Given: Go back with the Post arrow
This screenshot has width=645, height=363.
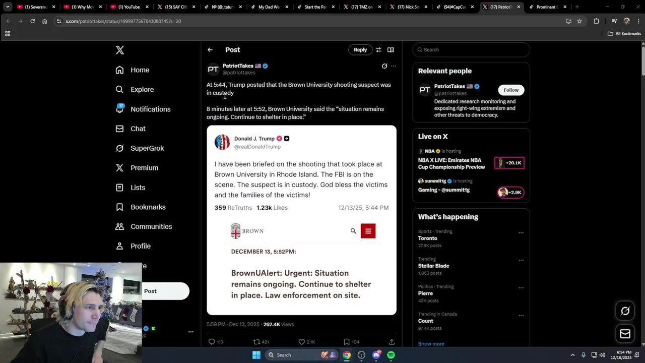Looking at the screenshot, I should pyautogui.click(x=210, y=50).
